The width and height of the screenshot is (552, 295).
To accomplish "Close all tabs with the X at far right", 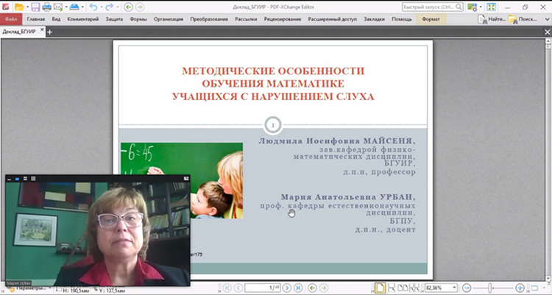I will (548, 32).
